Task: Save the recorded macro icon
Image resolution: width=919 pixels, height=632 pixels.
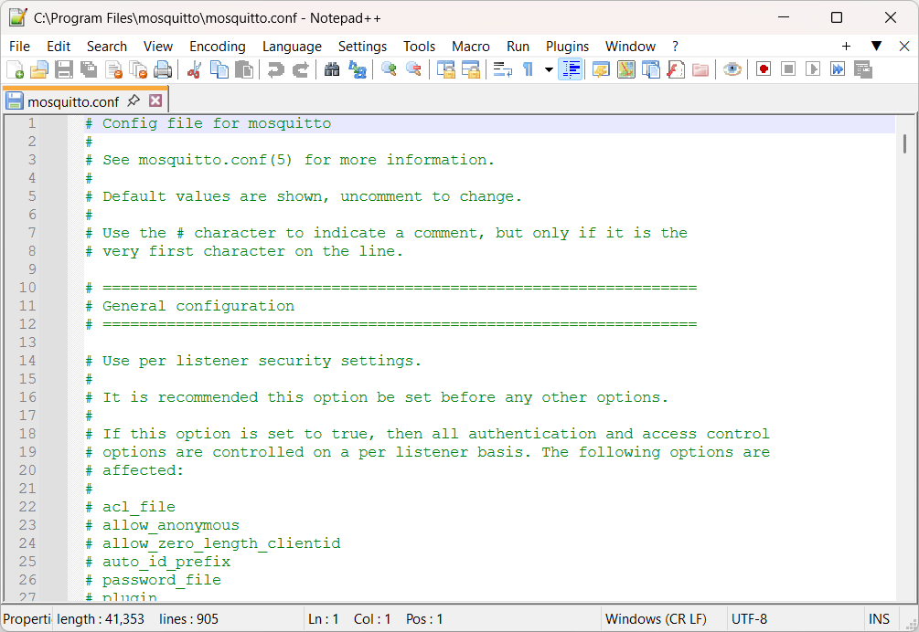Action: coord(862,69)
